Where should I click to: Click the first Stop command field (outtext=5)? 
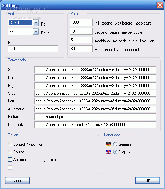click(x=95, y=70)
